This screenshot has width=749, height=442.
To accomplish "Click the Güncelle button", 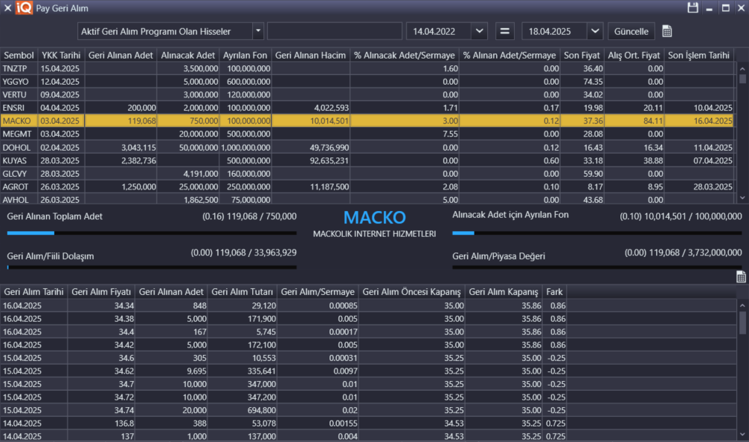I will (x=631, y=31).
